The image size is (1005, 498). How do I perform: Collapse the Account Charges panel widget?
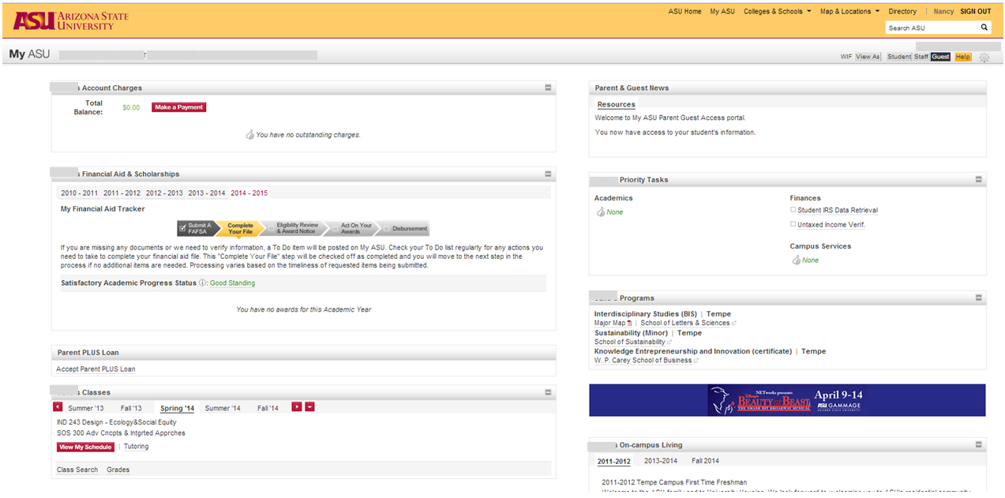tap(548, 88)
